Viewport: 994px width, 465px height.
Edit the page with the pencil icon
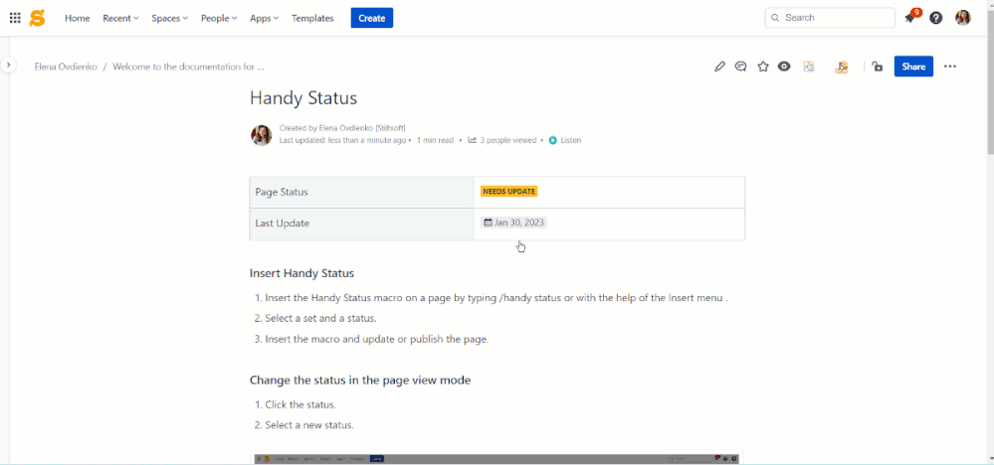(719, 67)
